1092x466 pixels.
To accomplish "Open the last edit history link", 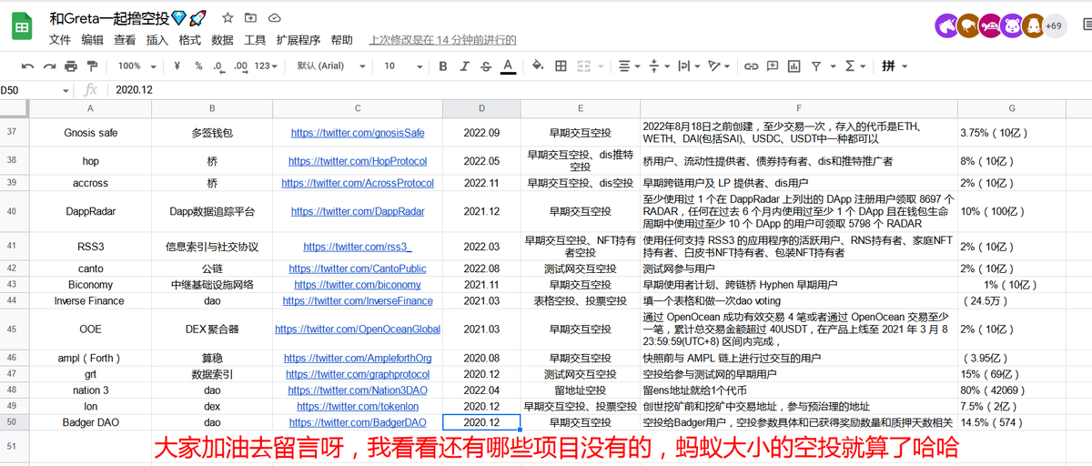I will point(442,40).
